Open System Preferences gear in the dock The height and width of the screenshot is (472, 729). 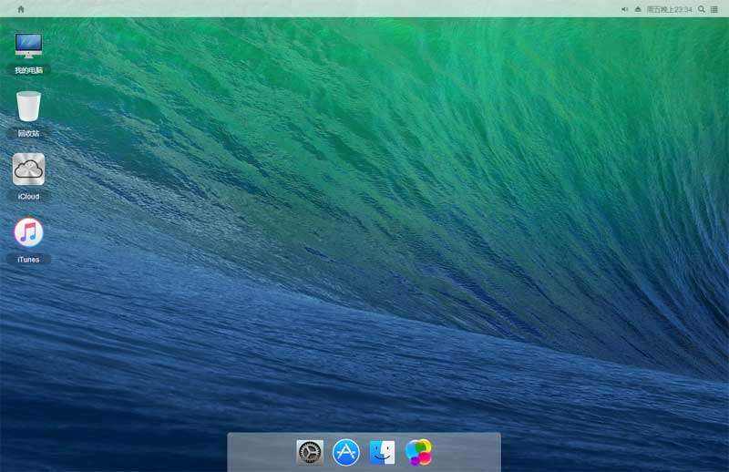point(310,452)
